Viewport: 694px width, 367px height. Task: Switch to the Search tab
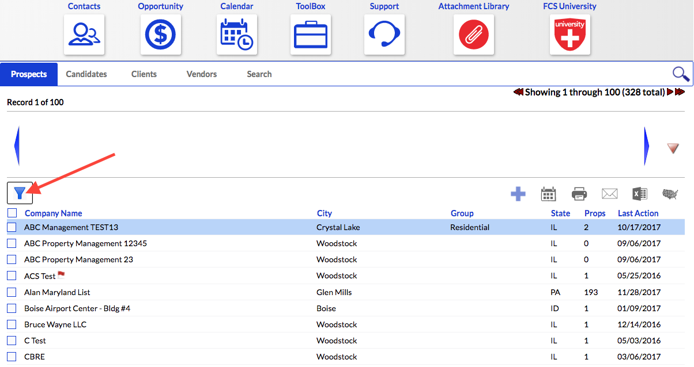click(x=259, y=74)
